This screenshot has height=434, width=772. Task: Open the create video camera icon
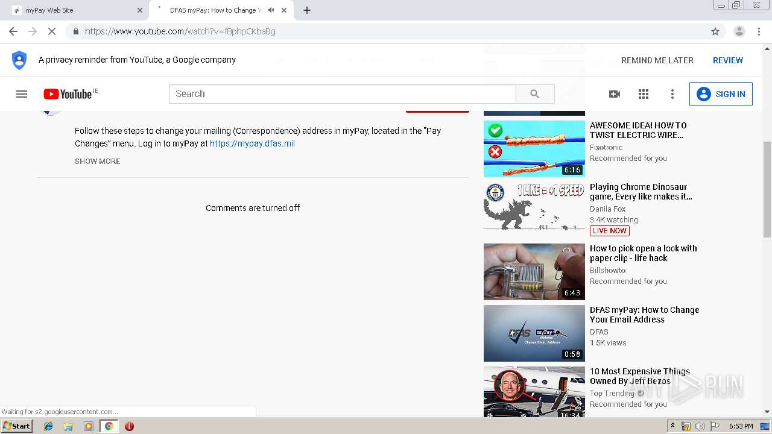tap(615, 94)
